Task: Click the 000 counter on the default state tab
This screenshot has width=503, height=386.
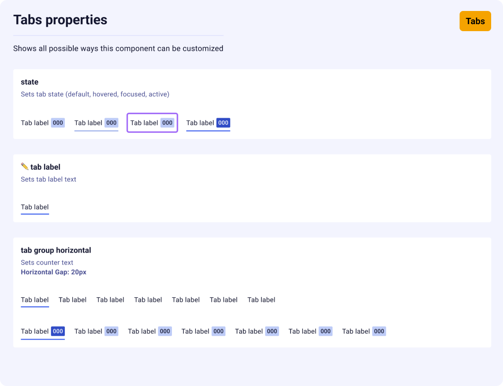Action: pos(57,123)
